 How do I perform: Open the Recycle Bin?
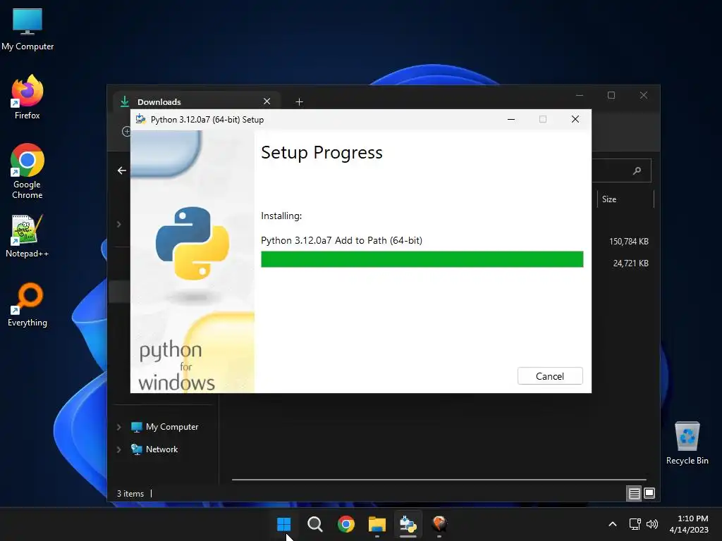687,443
